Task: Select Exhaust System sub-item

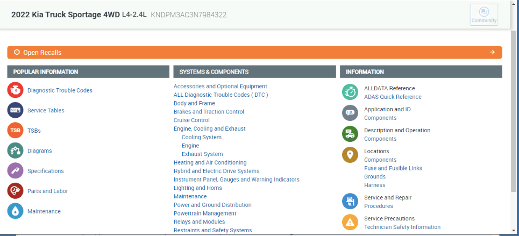Action: pos(202,154)
